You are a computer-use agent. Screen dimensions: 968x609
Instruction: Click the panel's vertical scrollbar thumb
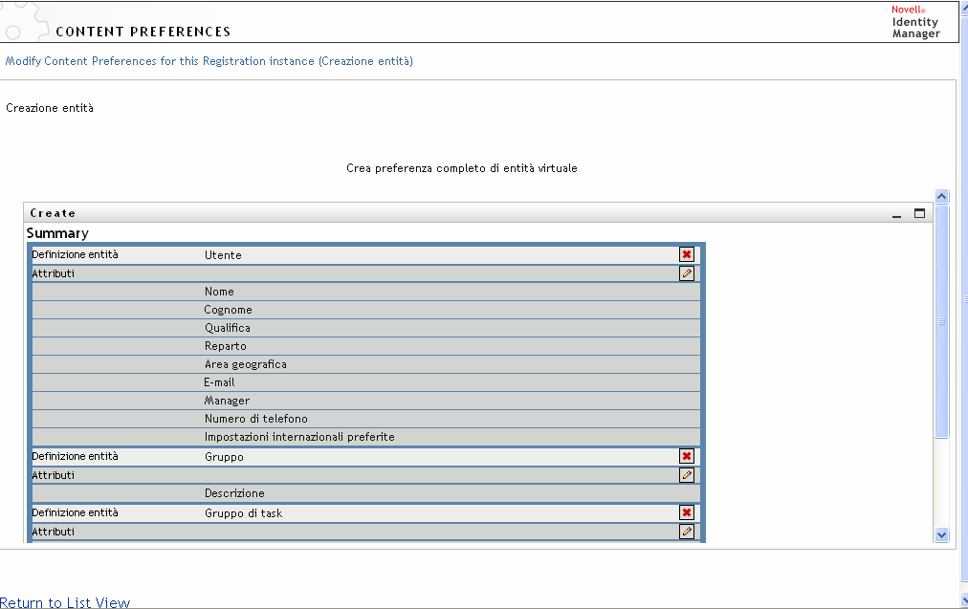pos(941,320)
